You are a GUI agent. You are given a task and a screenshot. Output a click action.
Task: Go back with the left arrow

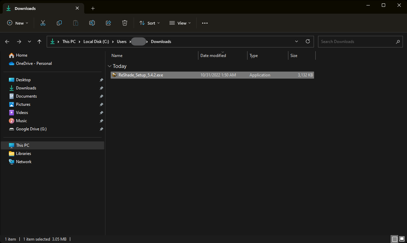pyautogui.click(x=7, y=42)
